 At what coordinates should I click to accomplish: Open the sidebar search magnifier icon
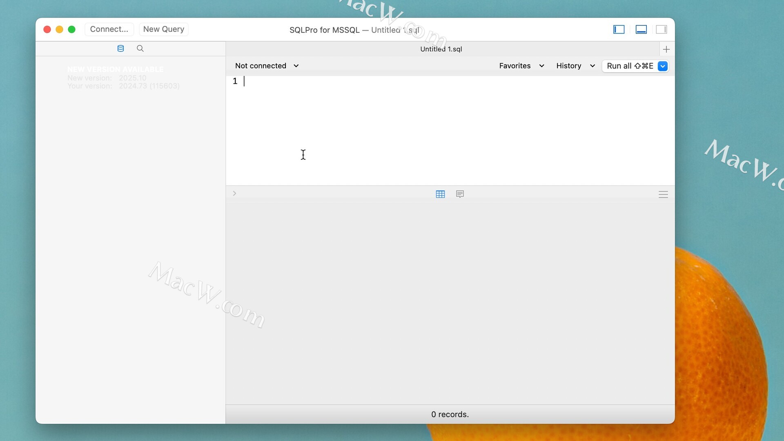coord(140,49)
